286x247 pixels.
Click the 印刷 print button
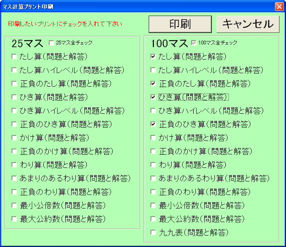pyautogui.click(x=180, y=24)
